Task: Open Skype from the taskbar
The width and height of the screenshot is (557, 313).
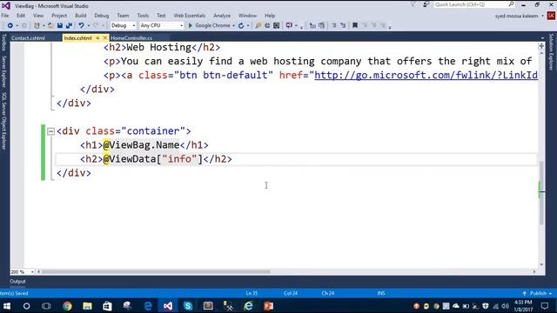Action: [x=188, y=306]
